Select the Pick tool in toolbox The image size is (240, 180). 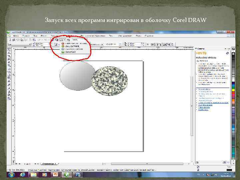click(9, 50)
